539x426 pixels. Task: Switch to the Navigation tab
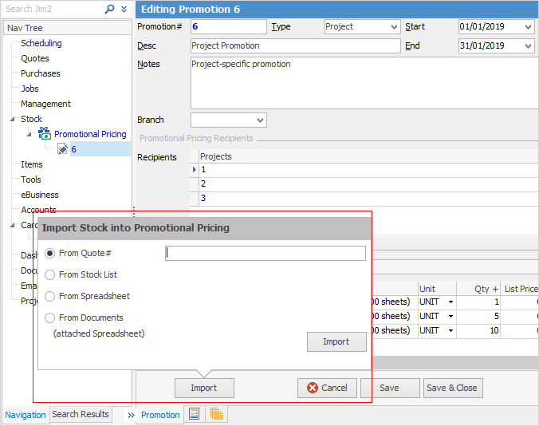click(x=26, y=415)
